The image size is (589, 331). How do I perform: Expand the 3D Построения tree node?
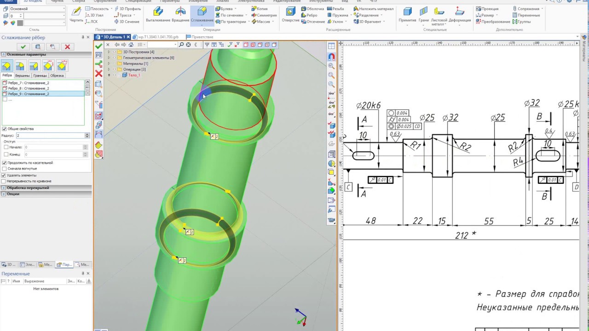coord(109,52)
